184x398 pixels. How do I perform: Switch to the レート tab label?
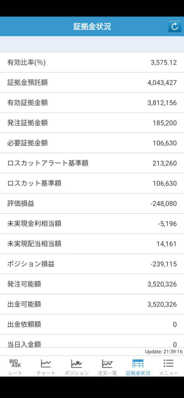click(16, 373)
